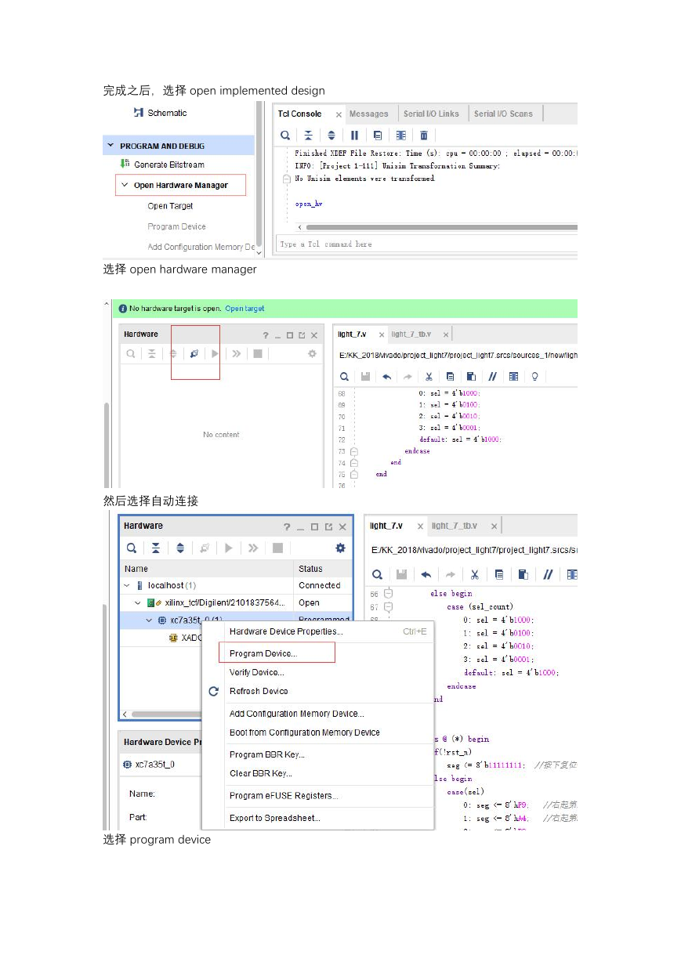Click Auto Connect in the empty Hardware panel
Viewport: 681px width, 962px height.
[x=194, y=354]
